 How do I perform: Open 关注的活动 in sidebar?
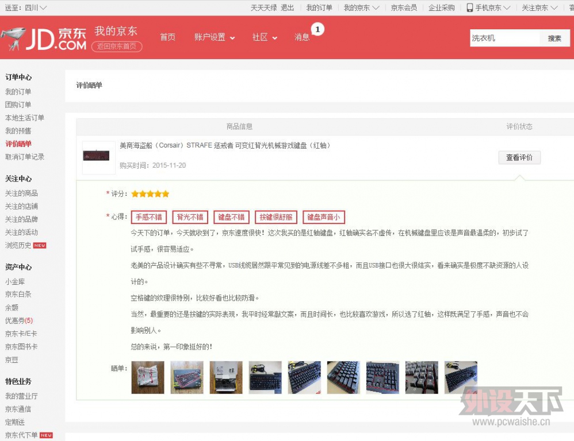tap(21, 233)
